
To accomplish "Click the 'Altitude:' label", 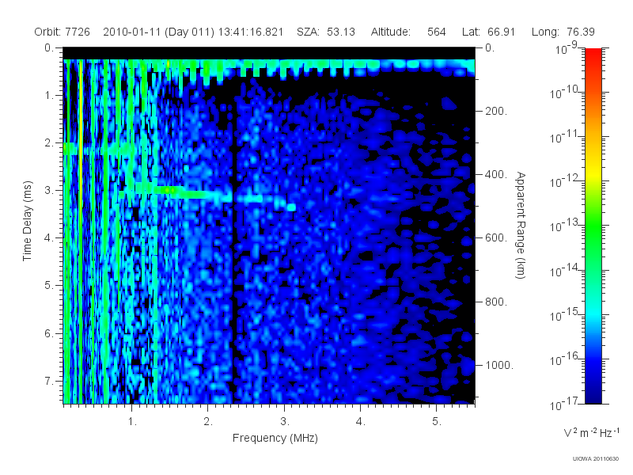I will click(x=390, y=32).
